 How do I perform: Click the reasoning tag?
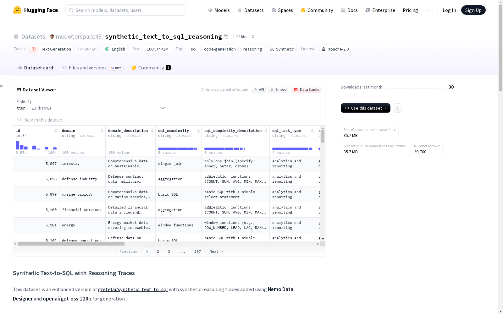click(x=252, y=49)
